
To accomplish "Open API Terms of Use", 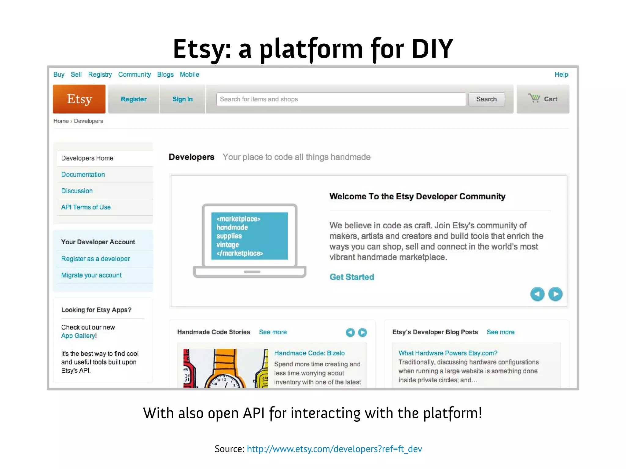I will pyautogui.click(x=86, y=207).
